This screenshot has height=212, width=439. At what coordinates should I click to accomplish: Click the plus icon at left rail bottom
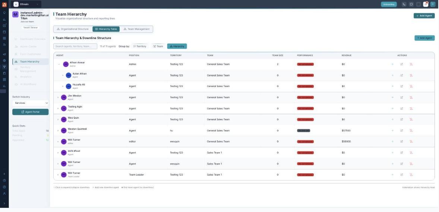coord(4,174)
